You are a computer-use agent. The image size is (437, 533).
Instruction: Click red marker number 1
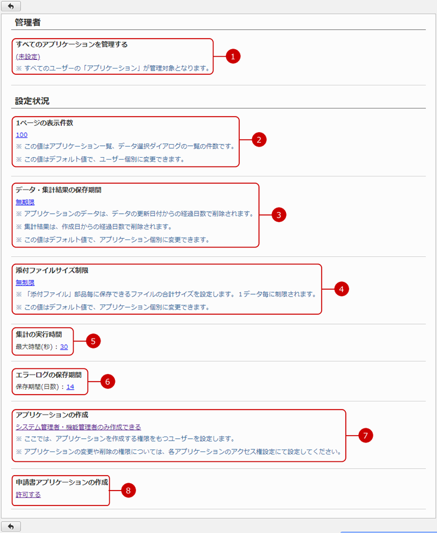pyautogui.click(x=232, y=57)
